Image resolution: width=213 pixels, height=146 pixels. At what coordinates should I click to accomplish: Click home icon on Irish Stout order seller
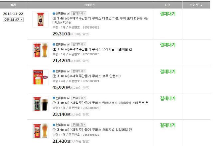54,98
